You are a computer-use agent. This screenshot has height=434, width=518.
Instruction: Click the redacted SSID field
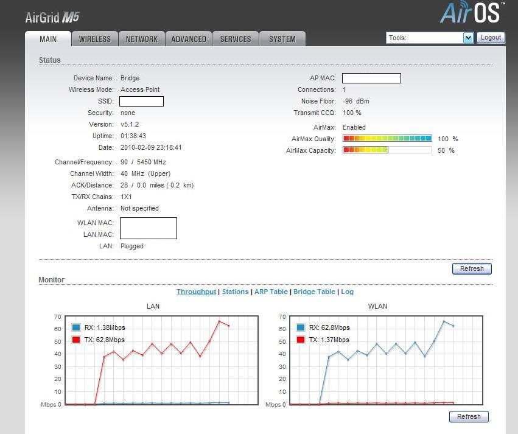click(141, 101)
